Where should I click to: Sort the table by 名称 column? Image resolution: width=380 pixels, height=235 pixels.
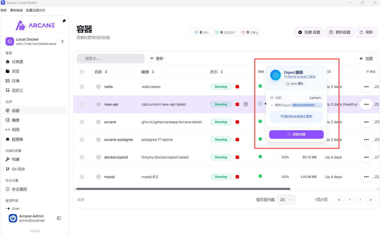(x=101, y=72)
